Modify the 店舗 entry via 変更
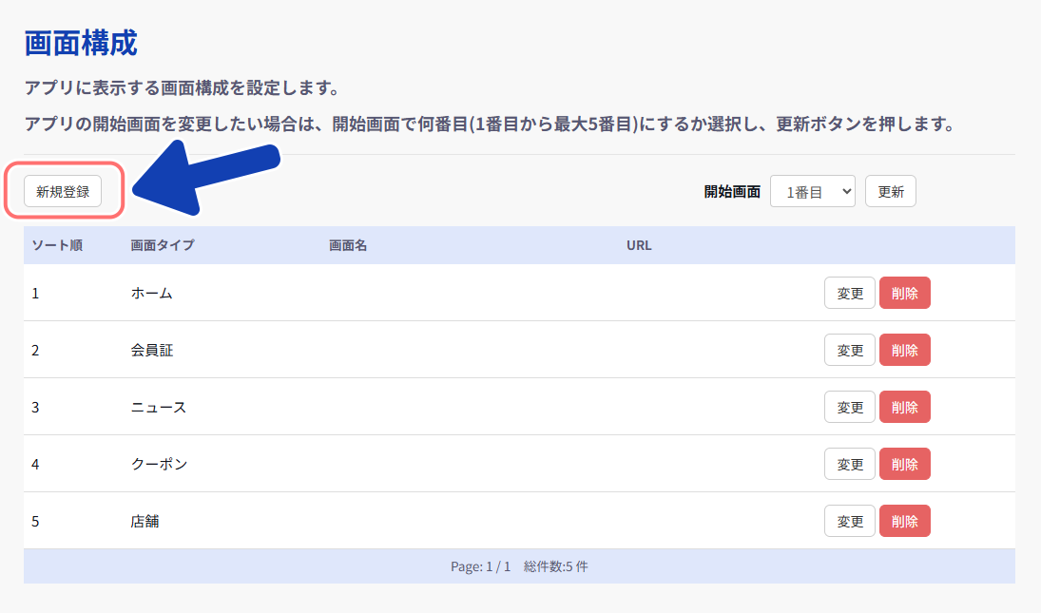Viewport: 1041px width, 613px height. tap(849, 521)
